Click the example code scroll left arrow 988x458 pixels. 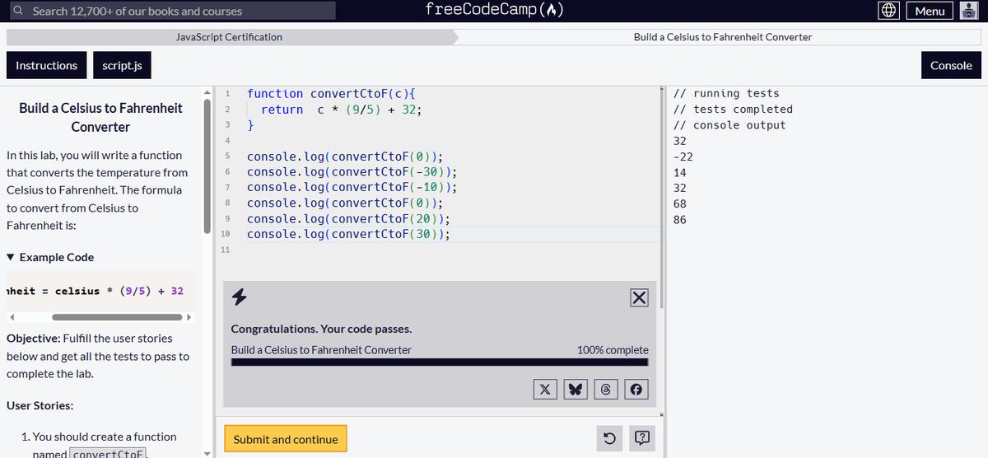pos(12,317)
